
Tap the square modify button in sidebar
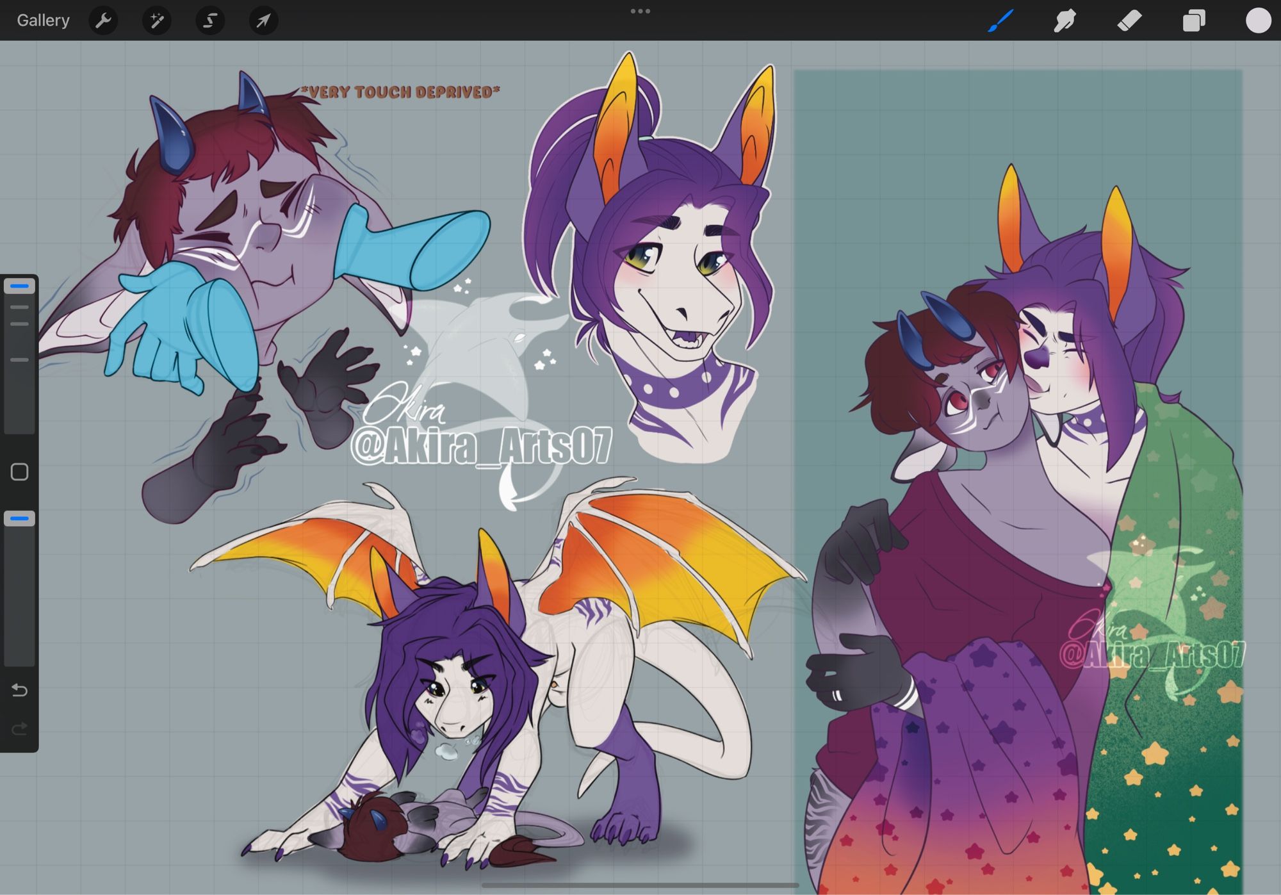tap(19, 472)
